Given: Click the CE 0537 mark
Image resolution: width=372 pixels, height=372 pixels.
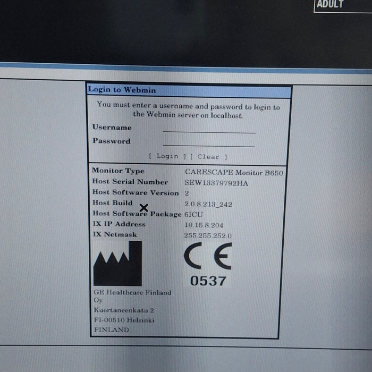Looking at the screenshot, I should pos(208,264).
